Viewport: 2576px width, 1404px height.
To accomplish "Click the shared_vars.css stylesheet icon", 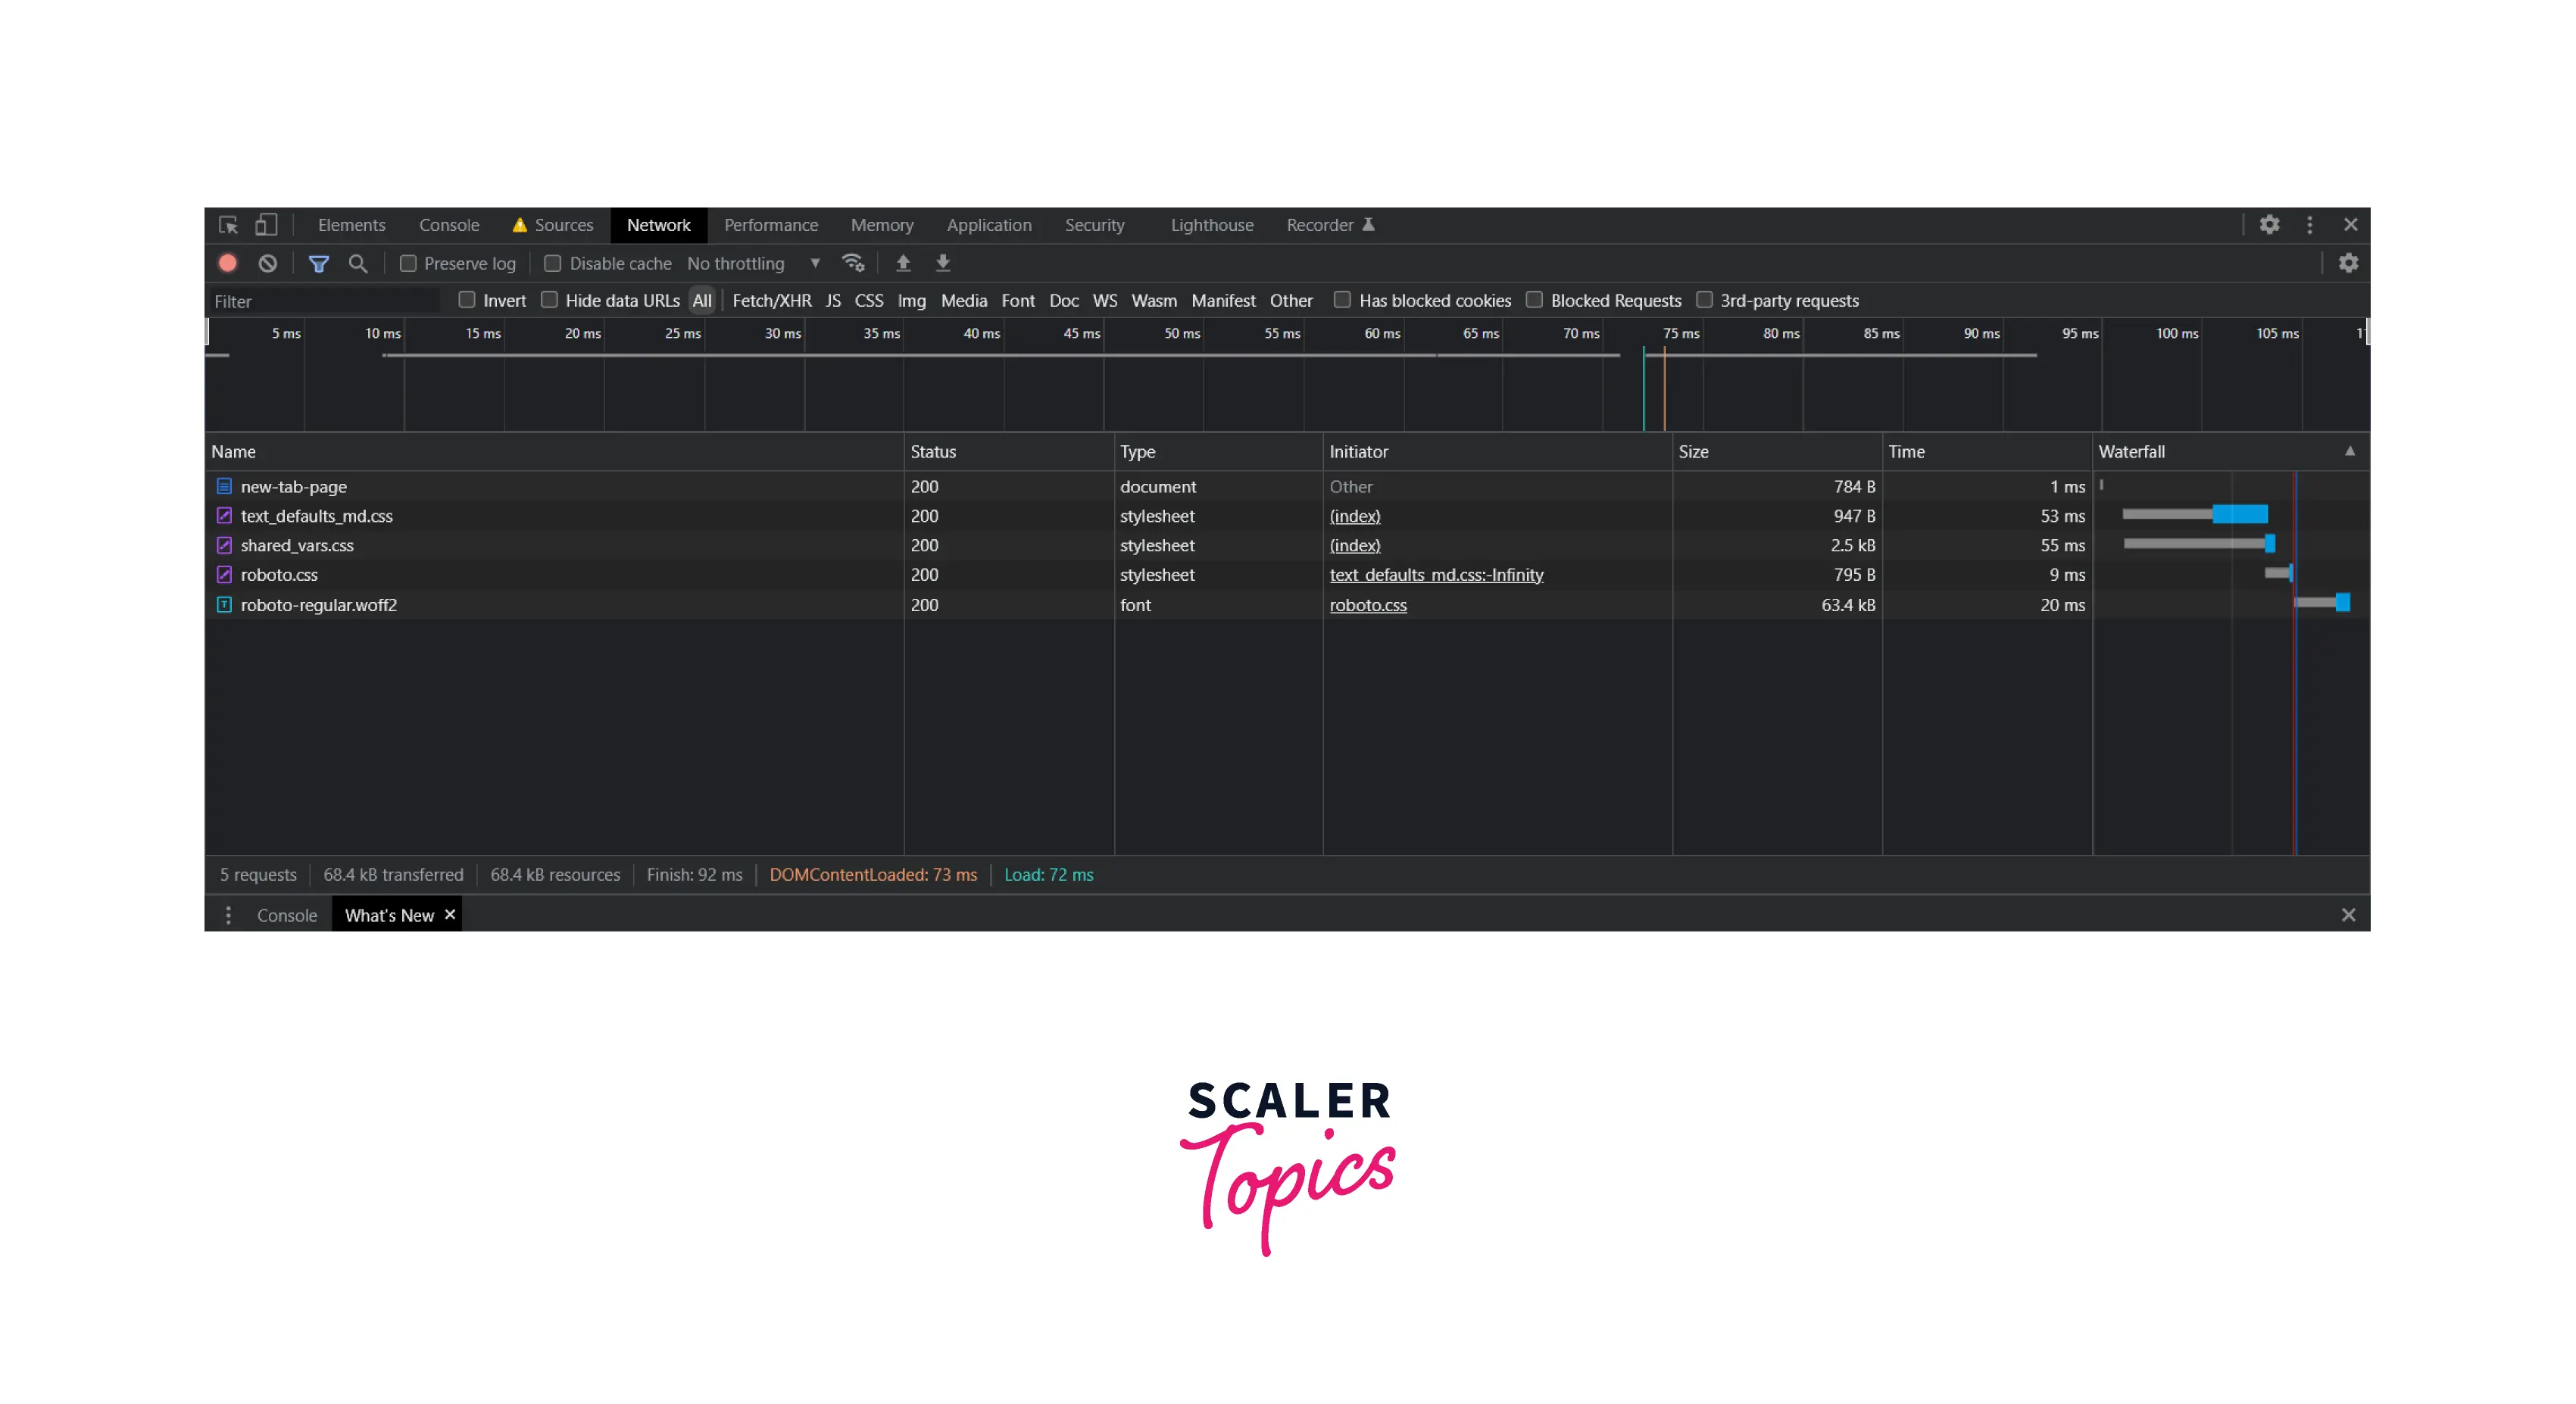I will point(224,545).
